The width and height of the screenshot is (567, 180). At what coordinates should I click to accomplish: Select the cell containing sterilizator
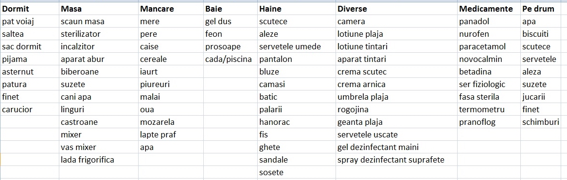click(99, 34)
